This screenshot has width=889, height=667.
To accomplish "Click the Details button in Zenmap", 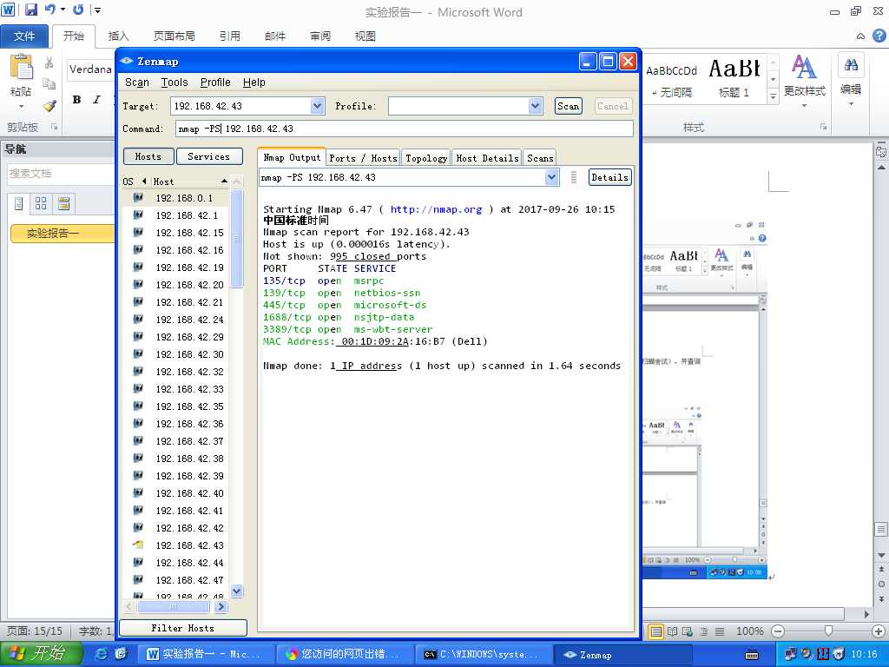I will click(x=609, y=177).
